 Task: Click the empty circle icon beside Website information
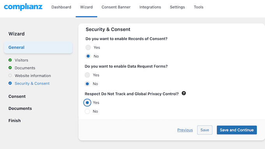pyautogui.click(x=10, y=75)
